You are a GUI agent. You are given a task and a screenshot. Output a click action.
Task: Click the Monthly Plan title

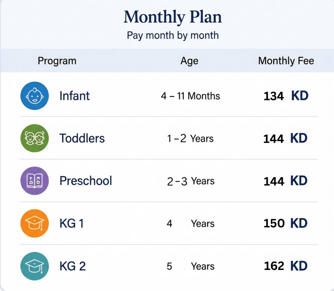173,17
